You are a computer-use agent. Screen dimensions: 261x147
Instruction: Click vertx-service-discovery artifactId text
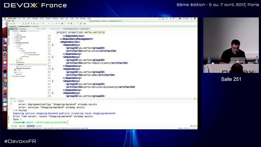100,87
